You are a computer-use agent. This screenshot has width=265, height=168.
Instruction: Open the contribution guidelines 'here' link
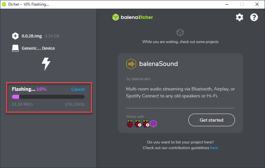coord(214,148)
